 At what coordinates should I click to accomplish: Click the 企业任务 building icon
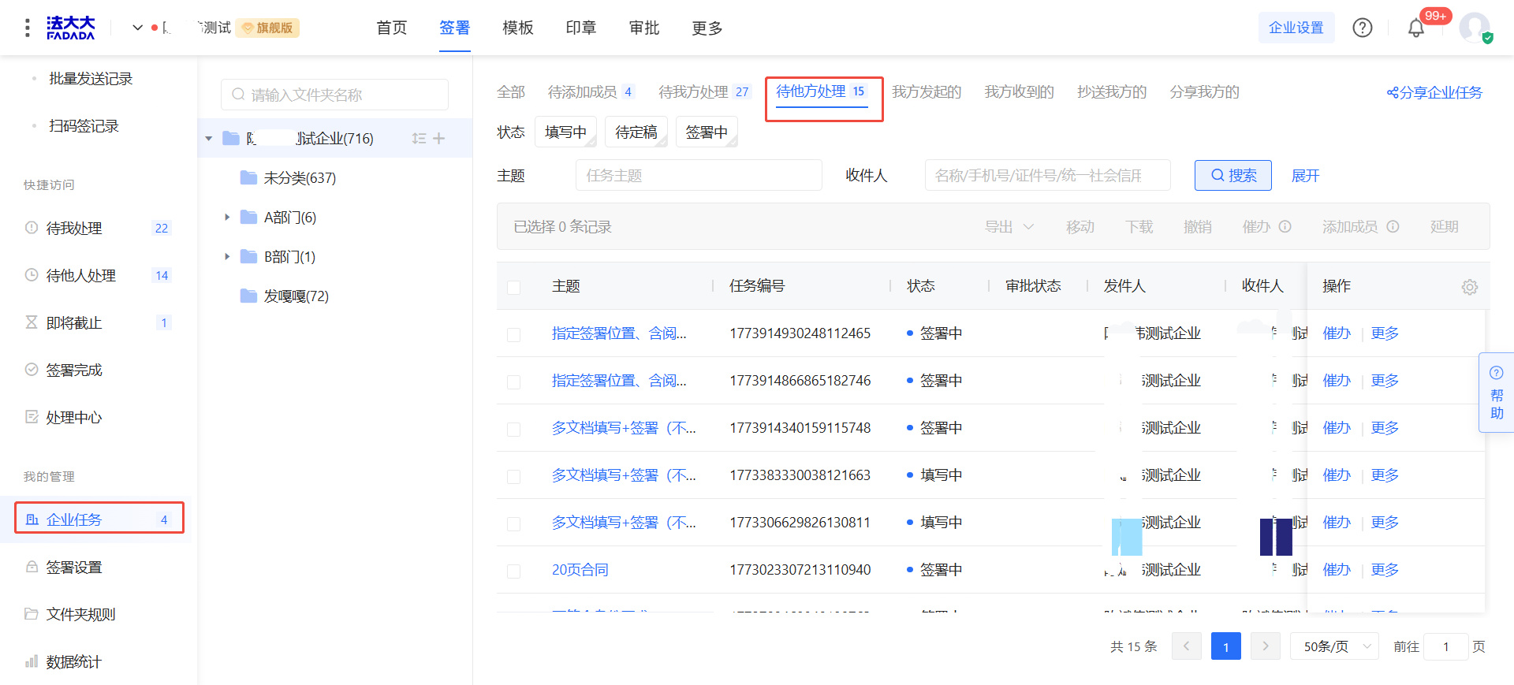32,519
